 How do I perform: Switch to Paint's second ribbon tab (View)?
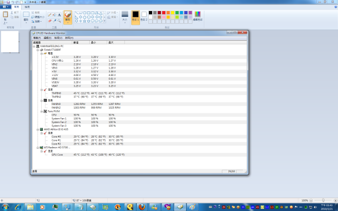coord(27,7)
